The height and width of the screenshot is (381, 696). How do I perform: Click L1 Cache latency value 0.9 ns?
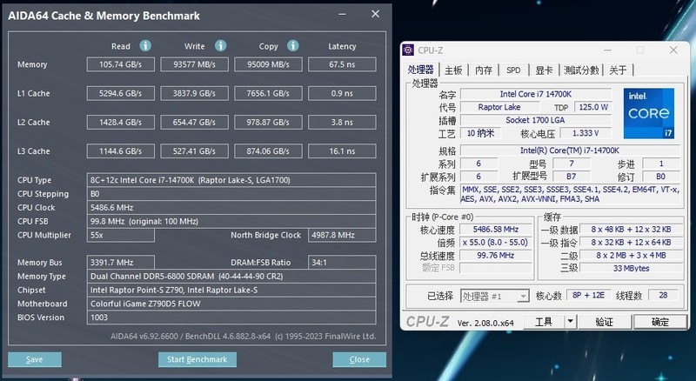click(342, 93)
